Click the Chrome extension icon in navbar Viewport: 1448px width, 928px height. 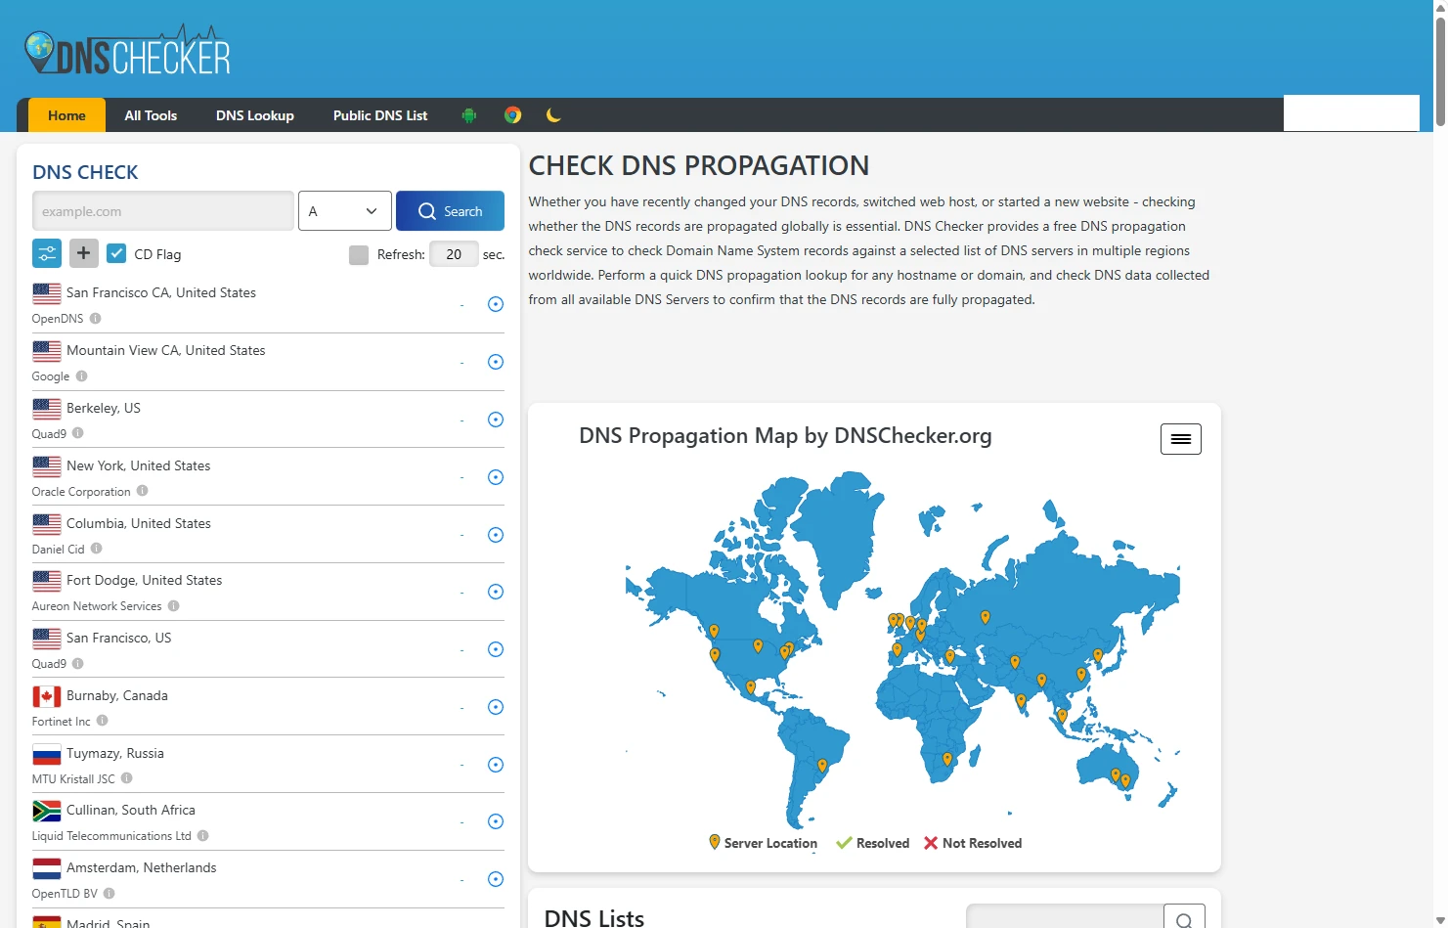click(512, 114)
